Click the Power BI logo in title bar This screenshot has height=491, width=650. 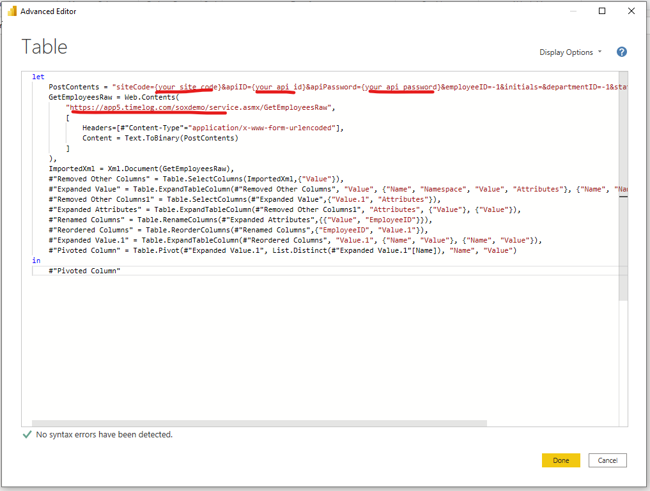click(x=11, y=11)
